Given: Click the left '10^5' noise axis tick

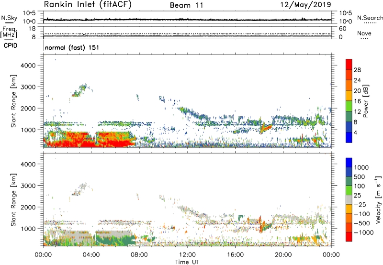Looking at the screenshot, I should point(29,13).
